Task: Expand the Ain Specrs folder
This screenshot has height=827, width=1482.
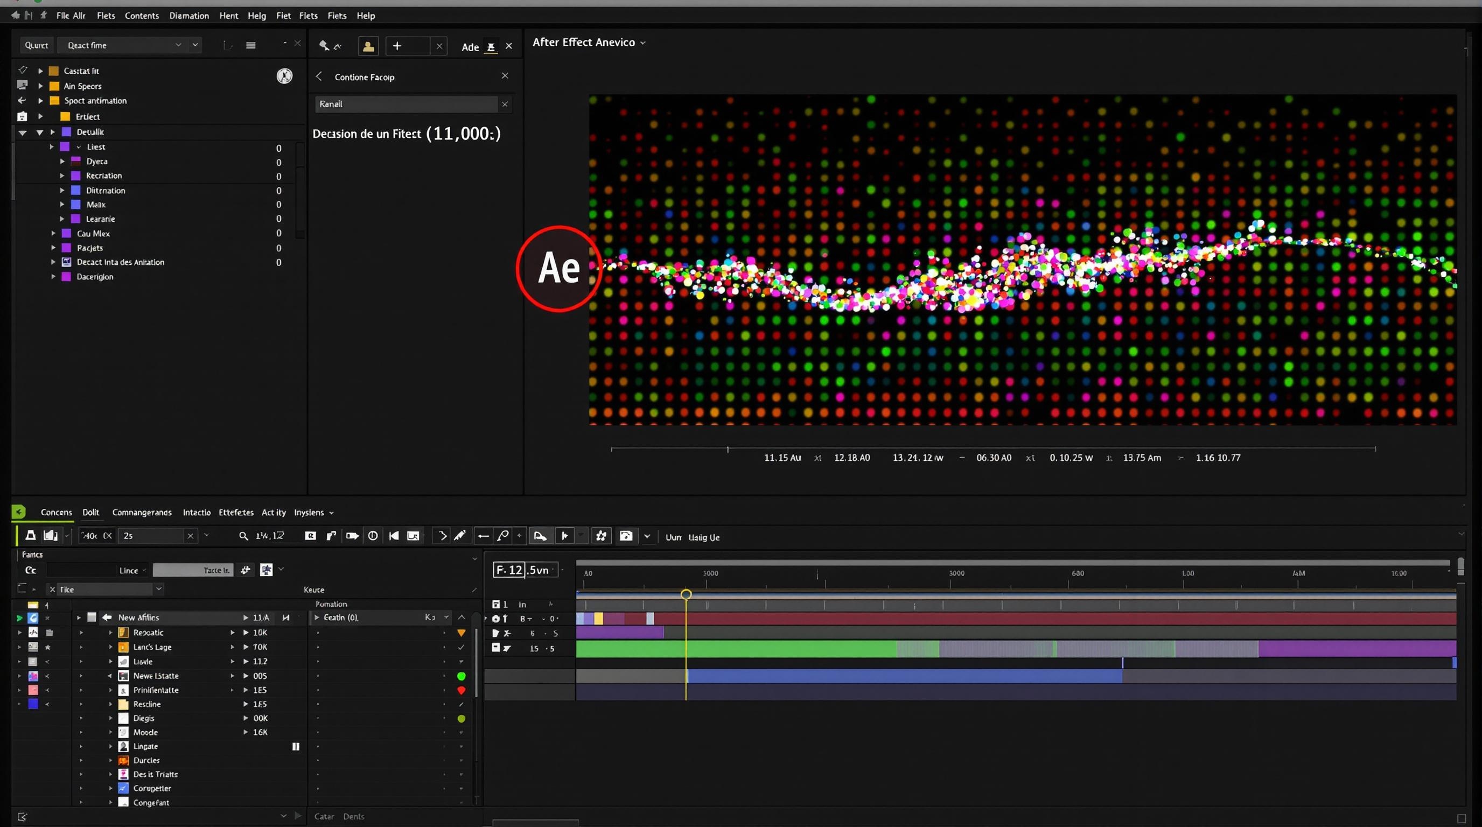Action: pyautogui.click(x=40, y=86)
